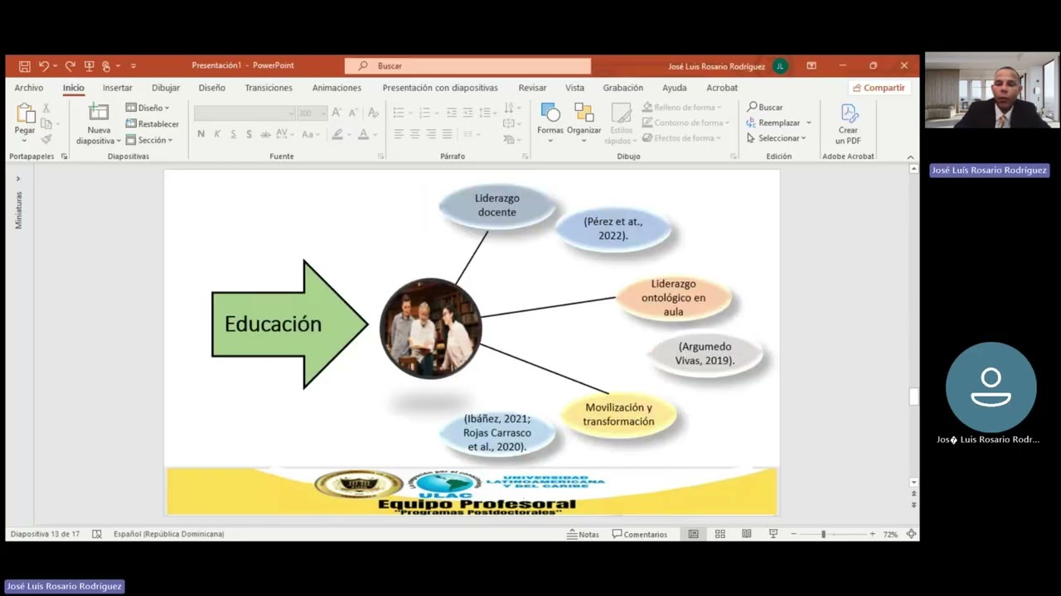Switch to reading view icon

click(747, 535)
